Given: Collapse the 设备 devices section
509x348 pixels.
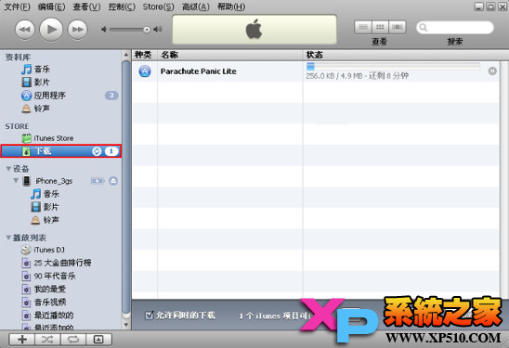Looking at the screenshot, I should click(8, 169).
